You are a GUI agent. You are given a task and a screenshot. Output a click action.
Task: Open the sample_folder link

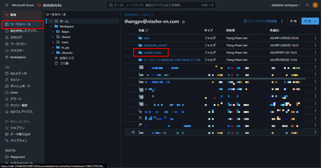click(153, 53)
